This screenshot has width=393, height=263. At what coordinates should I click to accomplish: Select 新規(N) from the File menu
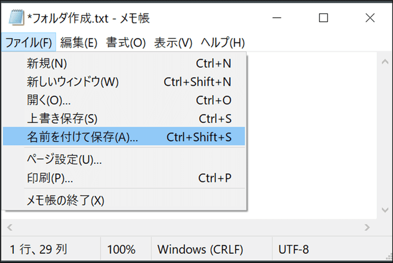(47, 63)
